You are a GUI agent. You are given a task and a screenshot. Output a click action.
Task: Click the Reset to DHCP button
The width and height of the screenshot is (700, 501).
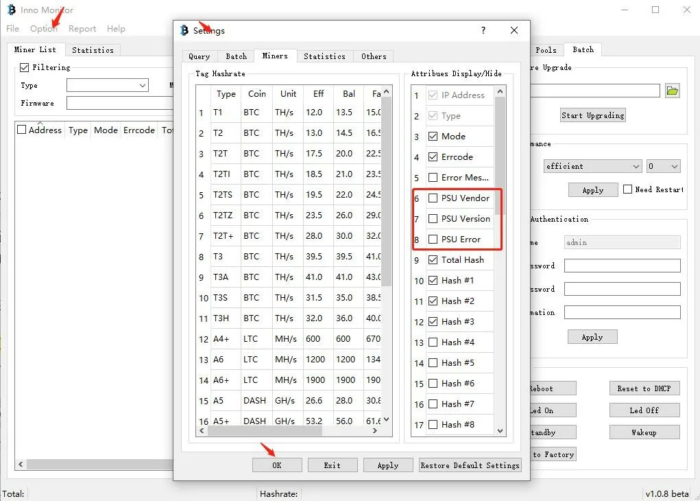tap(644, 388)
